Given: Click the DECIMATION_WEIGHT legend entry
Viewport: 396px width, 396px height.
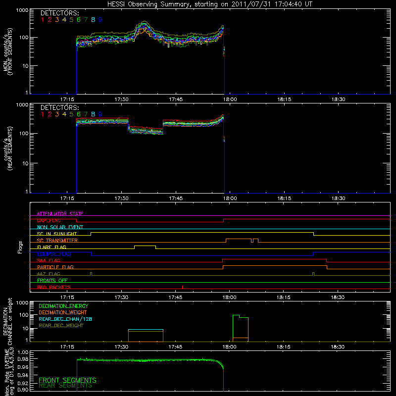Looking at the screenshot, I should [63, 312].
